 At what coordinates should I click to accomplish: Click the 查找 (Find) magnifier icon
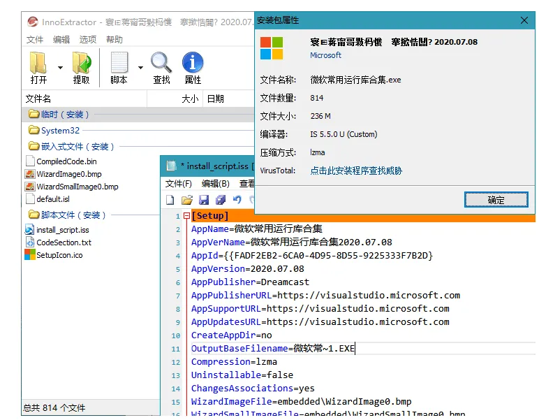(x=161, y=62)
